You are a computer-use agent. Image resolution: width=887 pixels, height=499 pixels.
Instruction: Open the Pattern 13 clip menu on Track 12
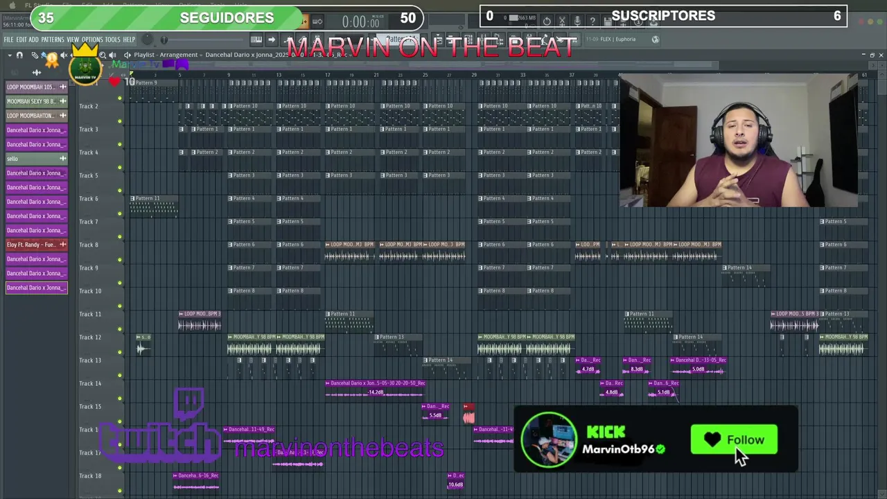(377, 337)
